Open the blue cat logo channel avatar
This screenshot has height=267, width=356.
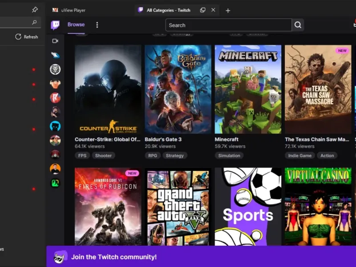pos(55,126)
